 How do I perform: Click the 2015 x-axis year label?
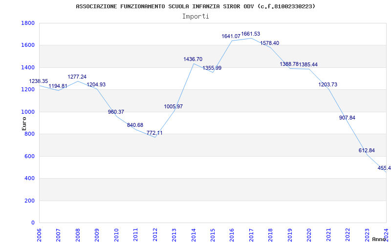click(213, 235)
